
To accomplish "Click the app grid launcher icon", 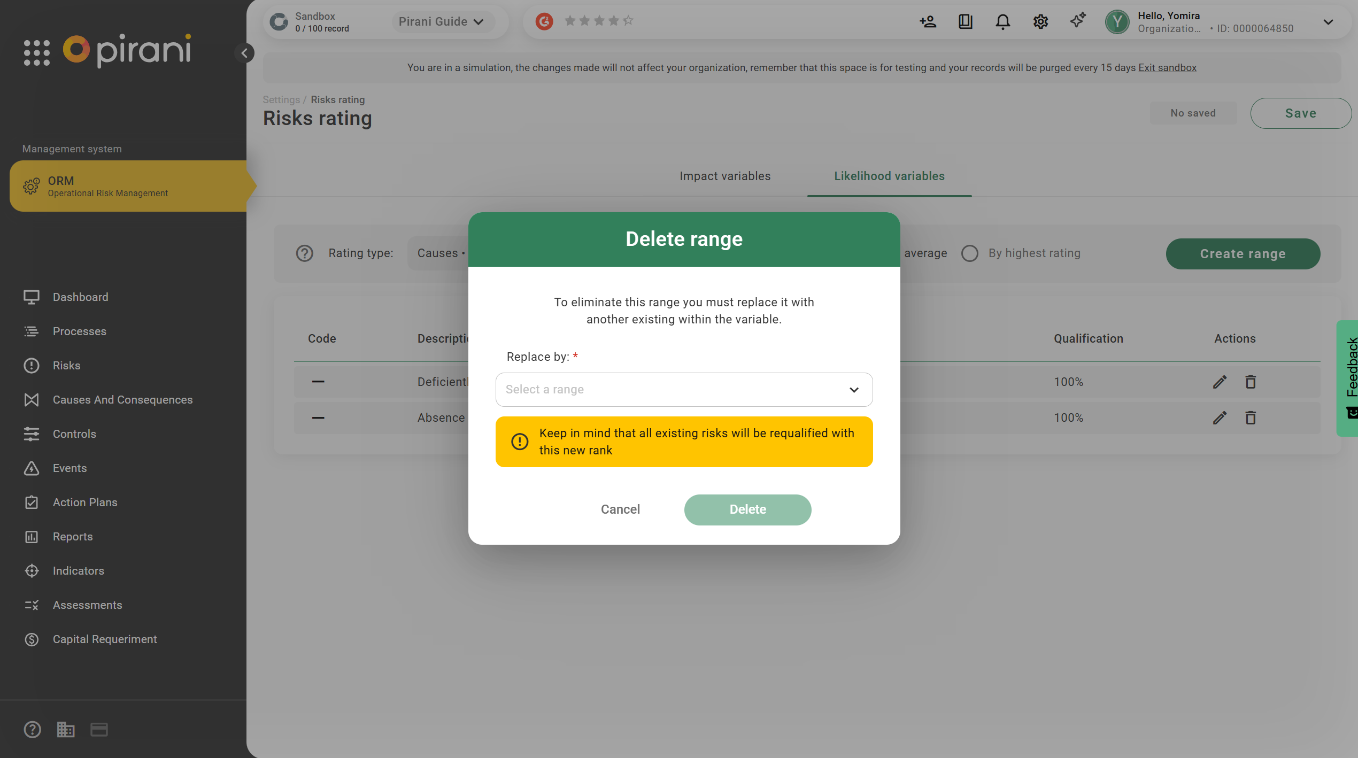I will (37, 52).
